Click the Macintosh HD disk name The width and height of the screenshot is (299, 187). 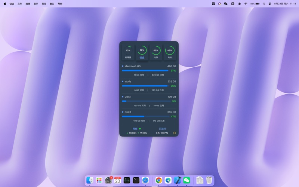point(133,66)
